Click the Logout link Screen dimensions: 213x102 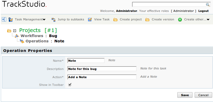click(x=203, y=11)
